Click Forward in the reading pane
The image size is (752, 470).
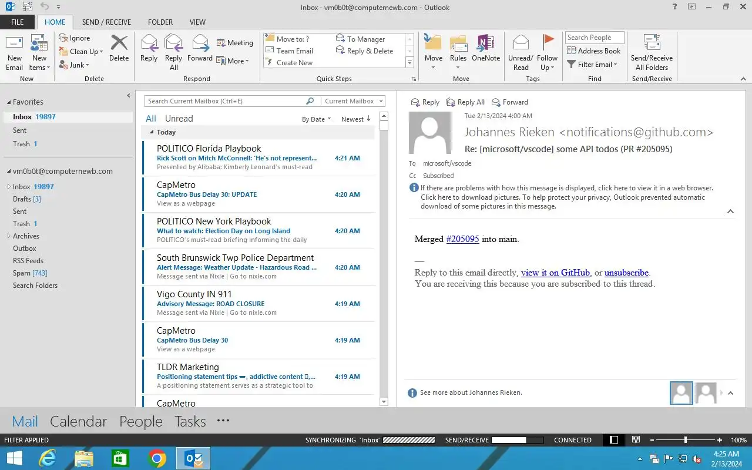[x=510, y=102]
